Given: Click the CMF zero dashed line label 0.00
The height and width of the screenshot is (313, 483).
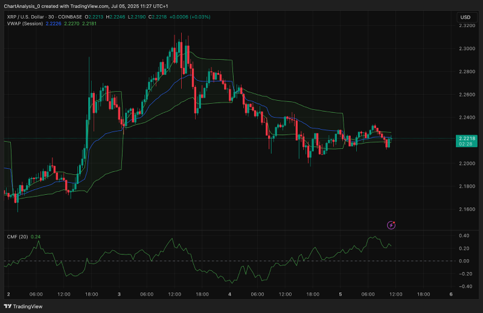Looking at the screenshot, I should click(x=464, y=261).
